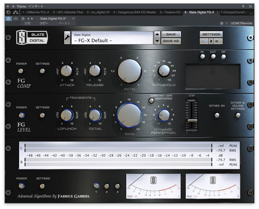The height and width of the screenshot is (209, 259).
Task: Select the A comparison slot
Action: point(205,41)
